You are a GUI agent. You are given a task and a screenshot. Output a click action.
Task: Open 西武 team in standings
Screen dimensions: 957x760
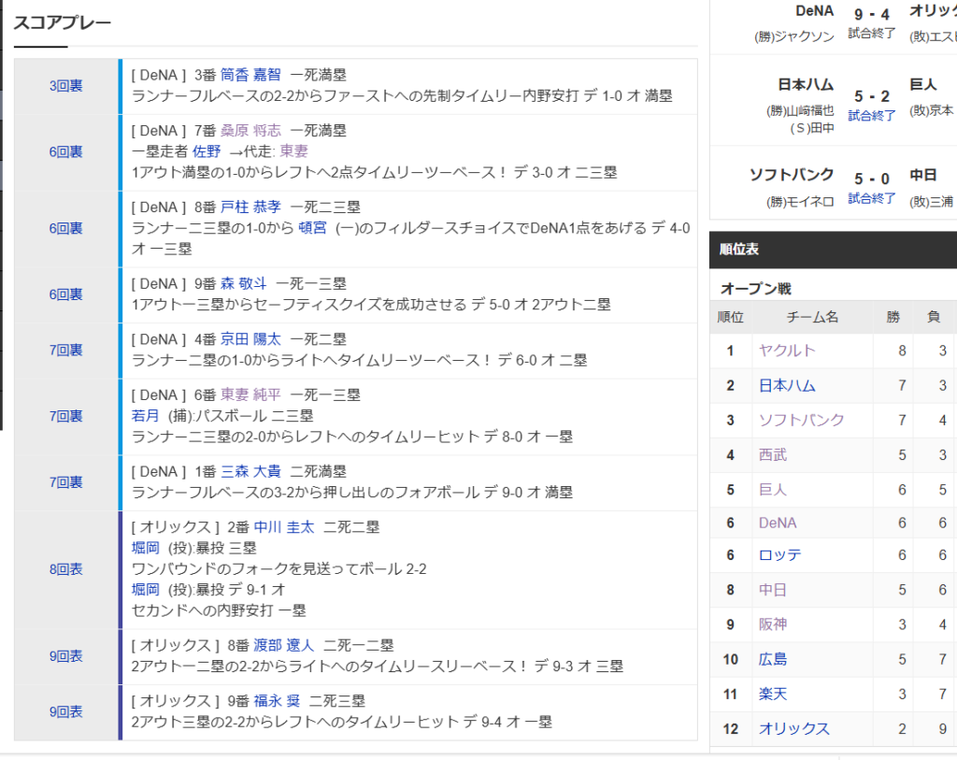coord(773,454)
